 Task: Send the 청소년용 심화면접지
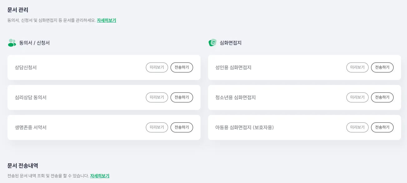(x=382, y=97)
